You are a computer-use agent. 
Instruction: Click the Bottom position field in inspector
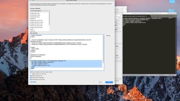coord(117,24)
